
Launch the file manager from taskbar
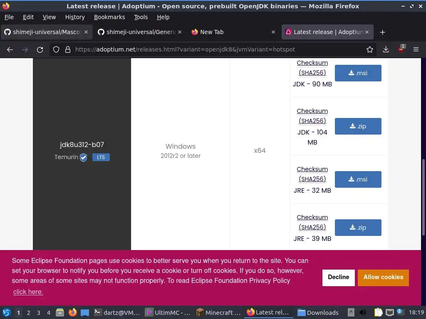point(60,312)
